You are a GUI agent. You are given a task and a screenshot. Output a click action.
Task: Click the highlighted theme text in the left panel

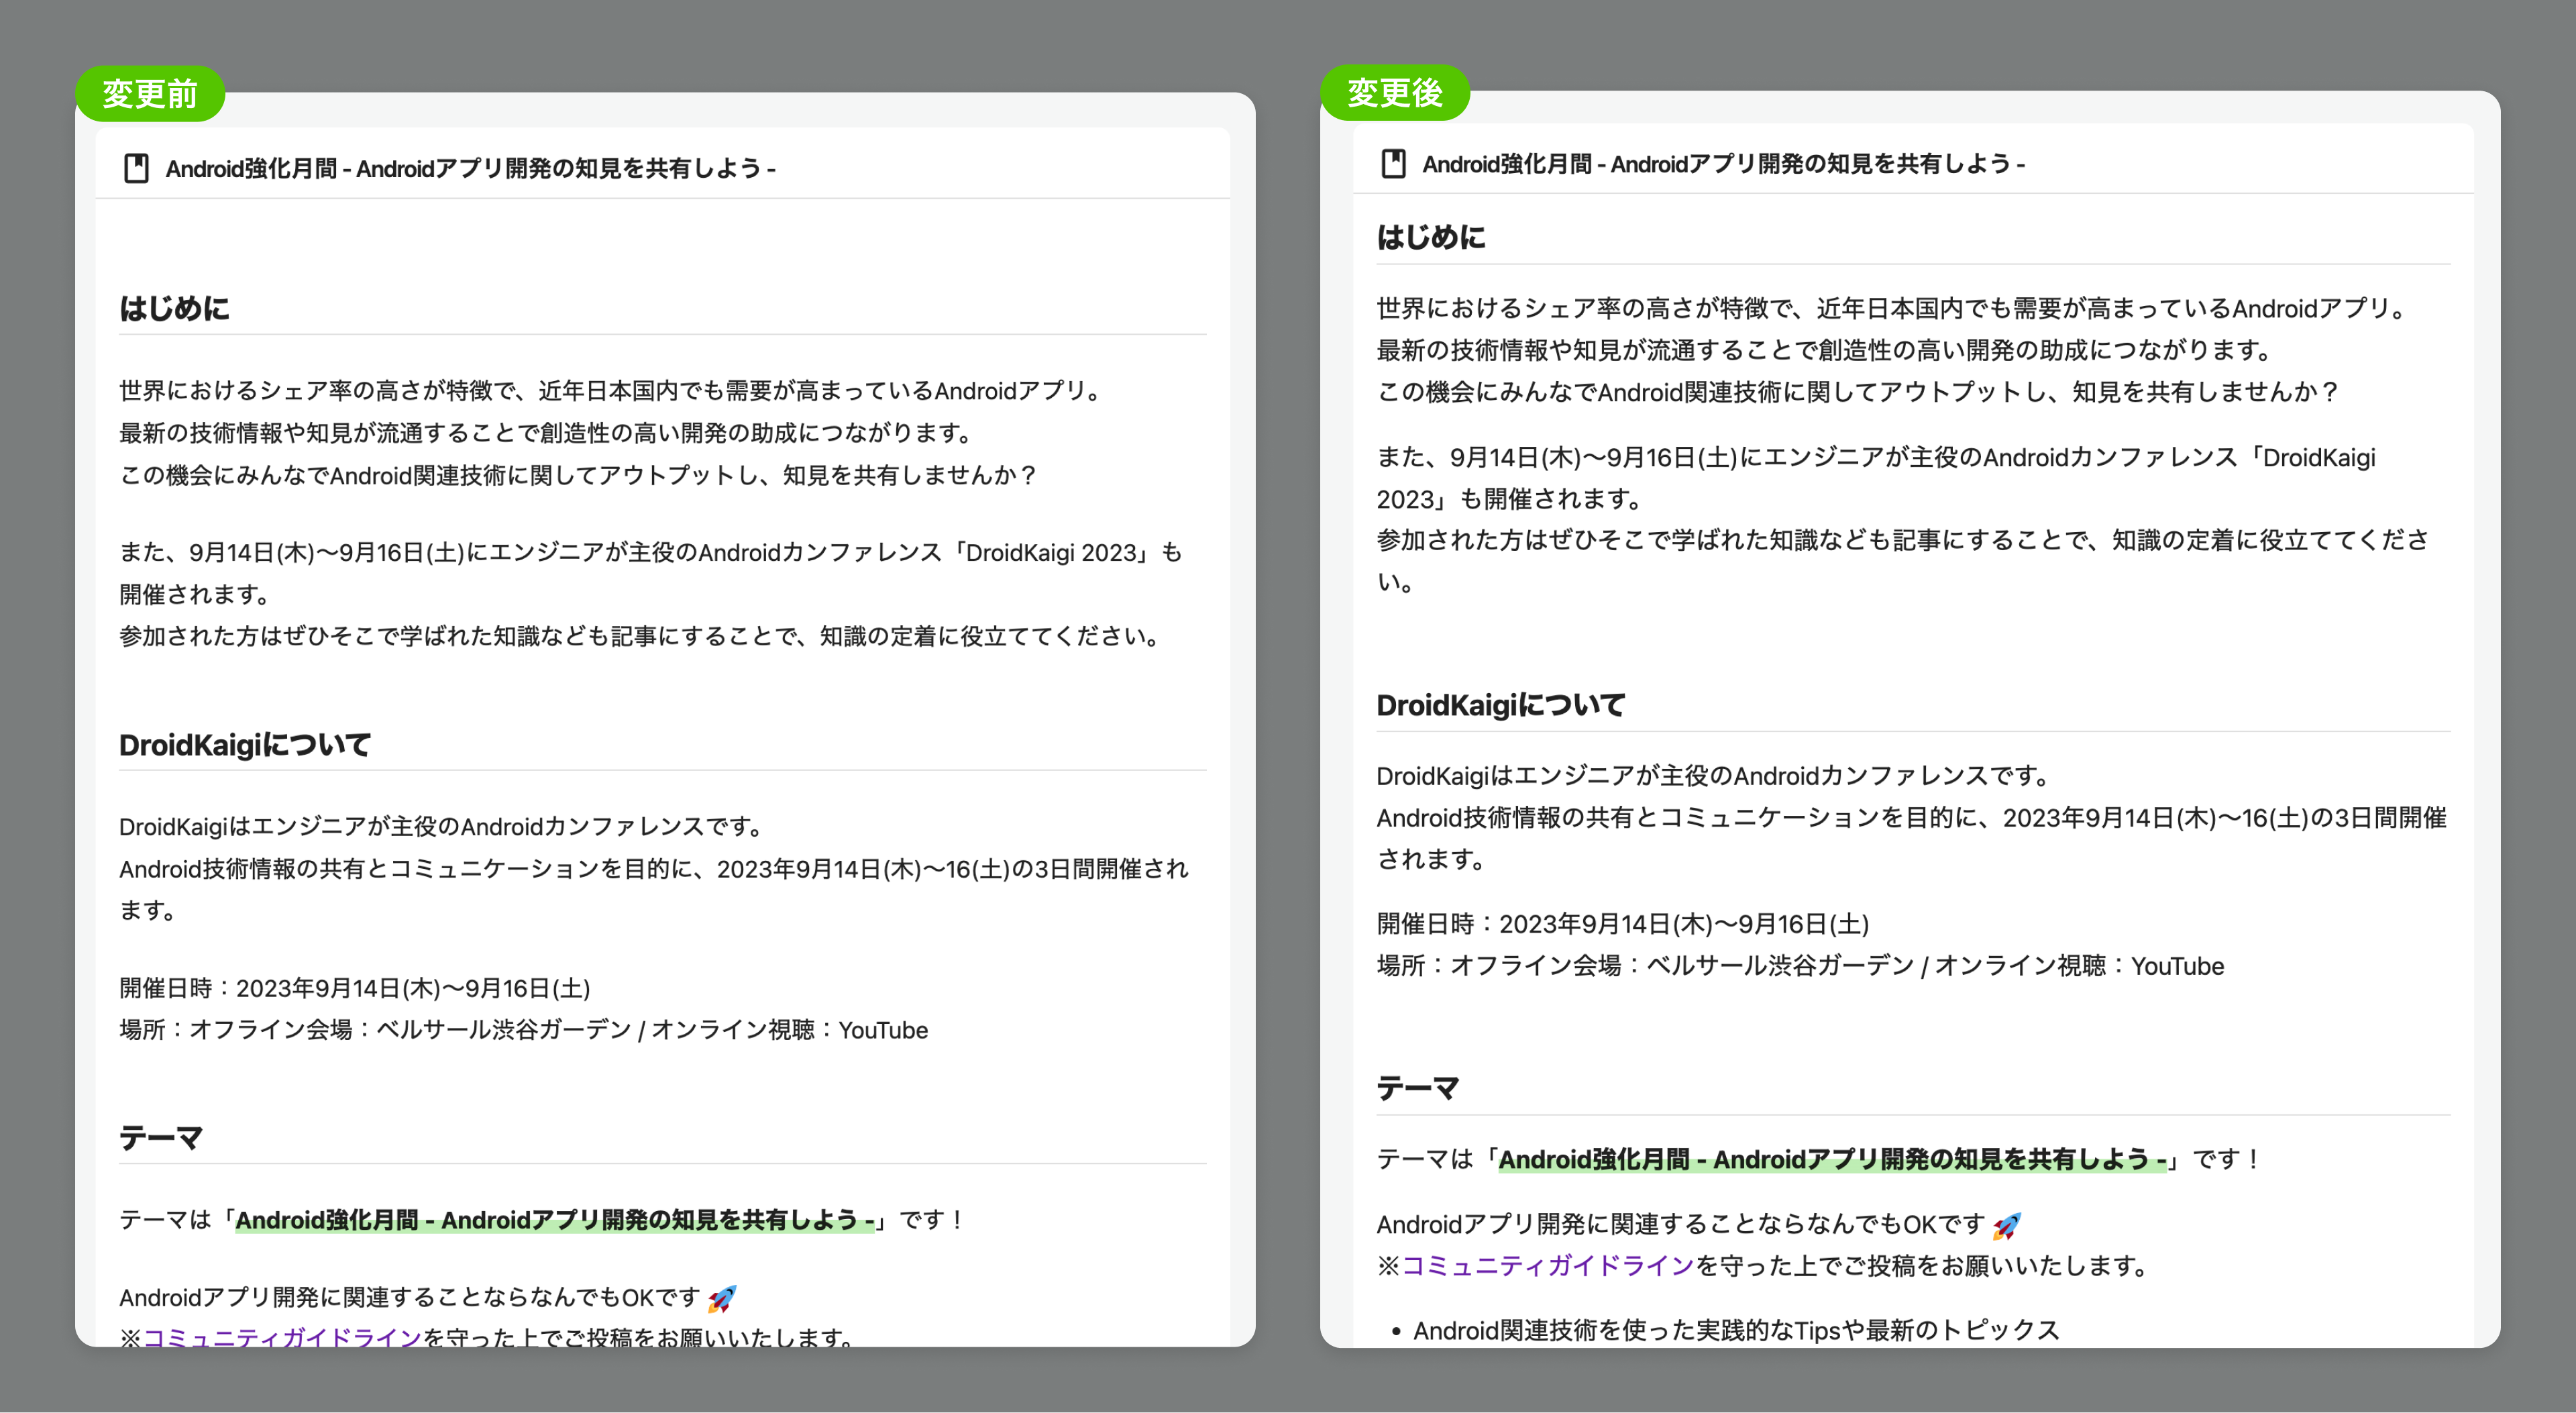coord(555,1220)
